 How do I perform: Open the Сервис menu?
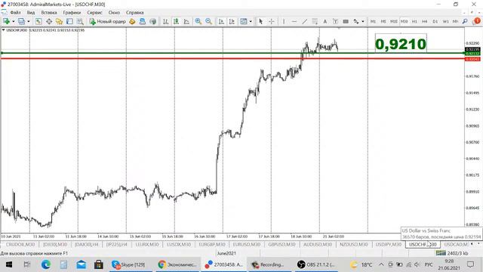tap(94, 13)
